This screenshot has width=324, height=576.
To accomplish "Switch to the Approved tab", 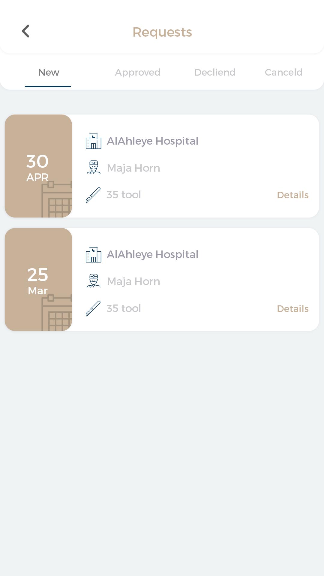I will 138,72.
